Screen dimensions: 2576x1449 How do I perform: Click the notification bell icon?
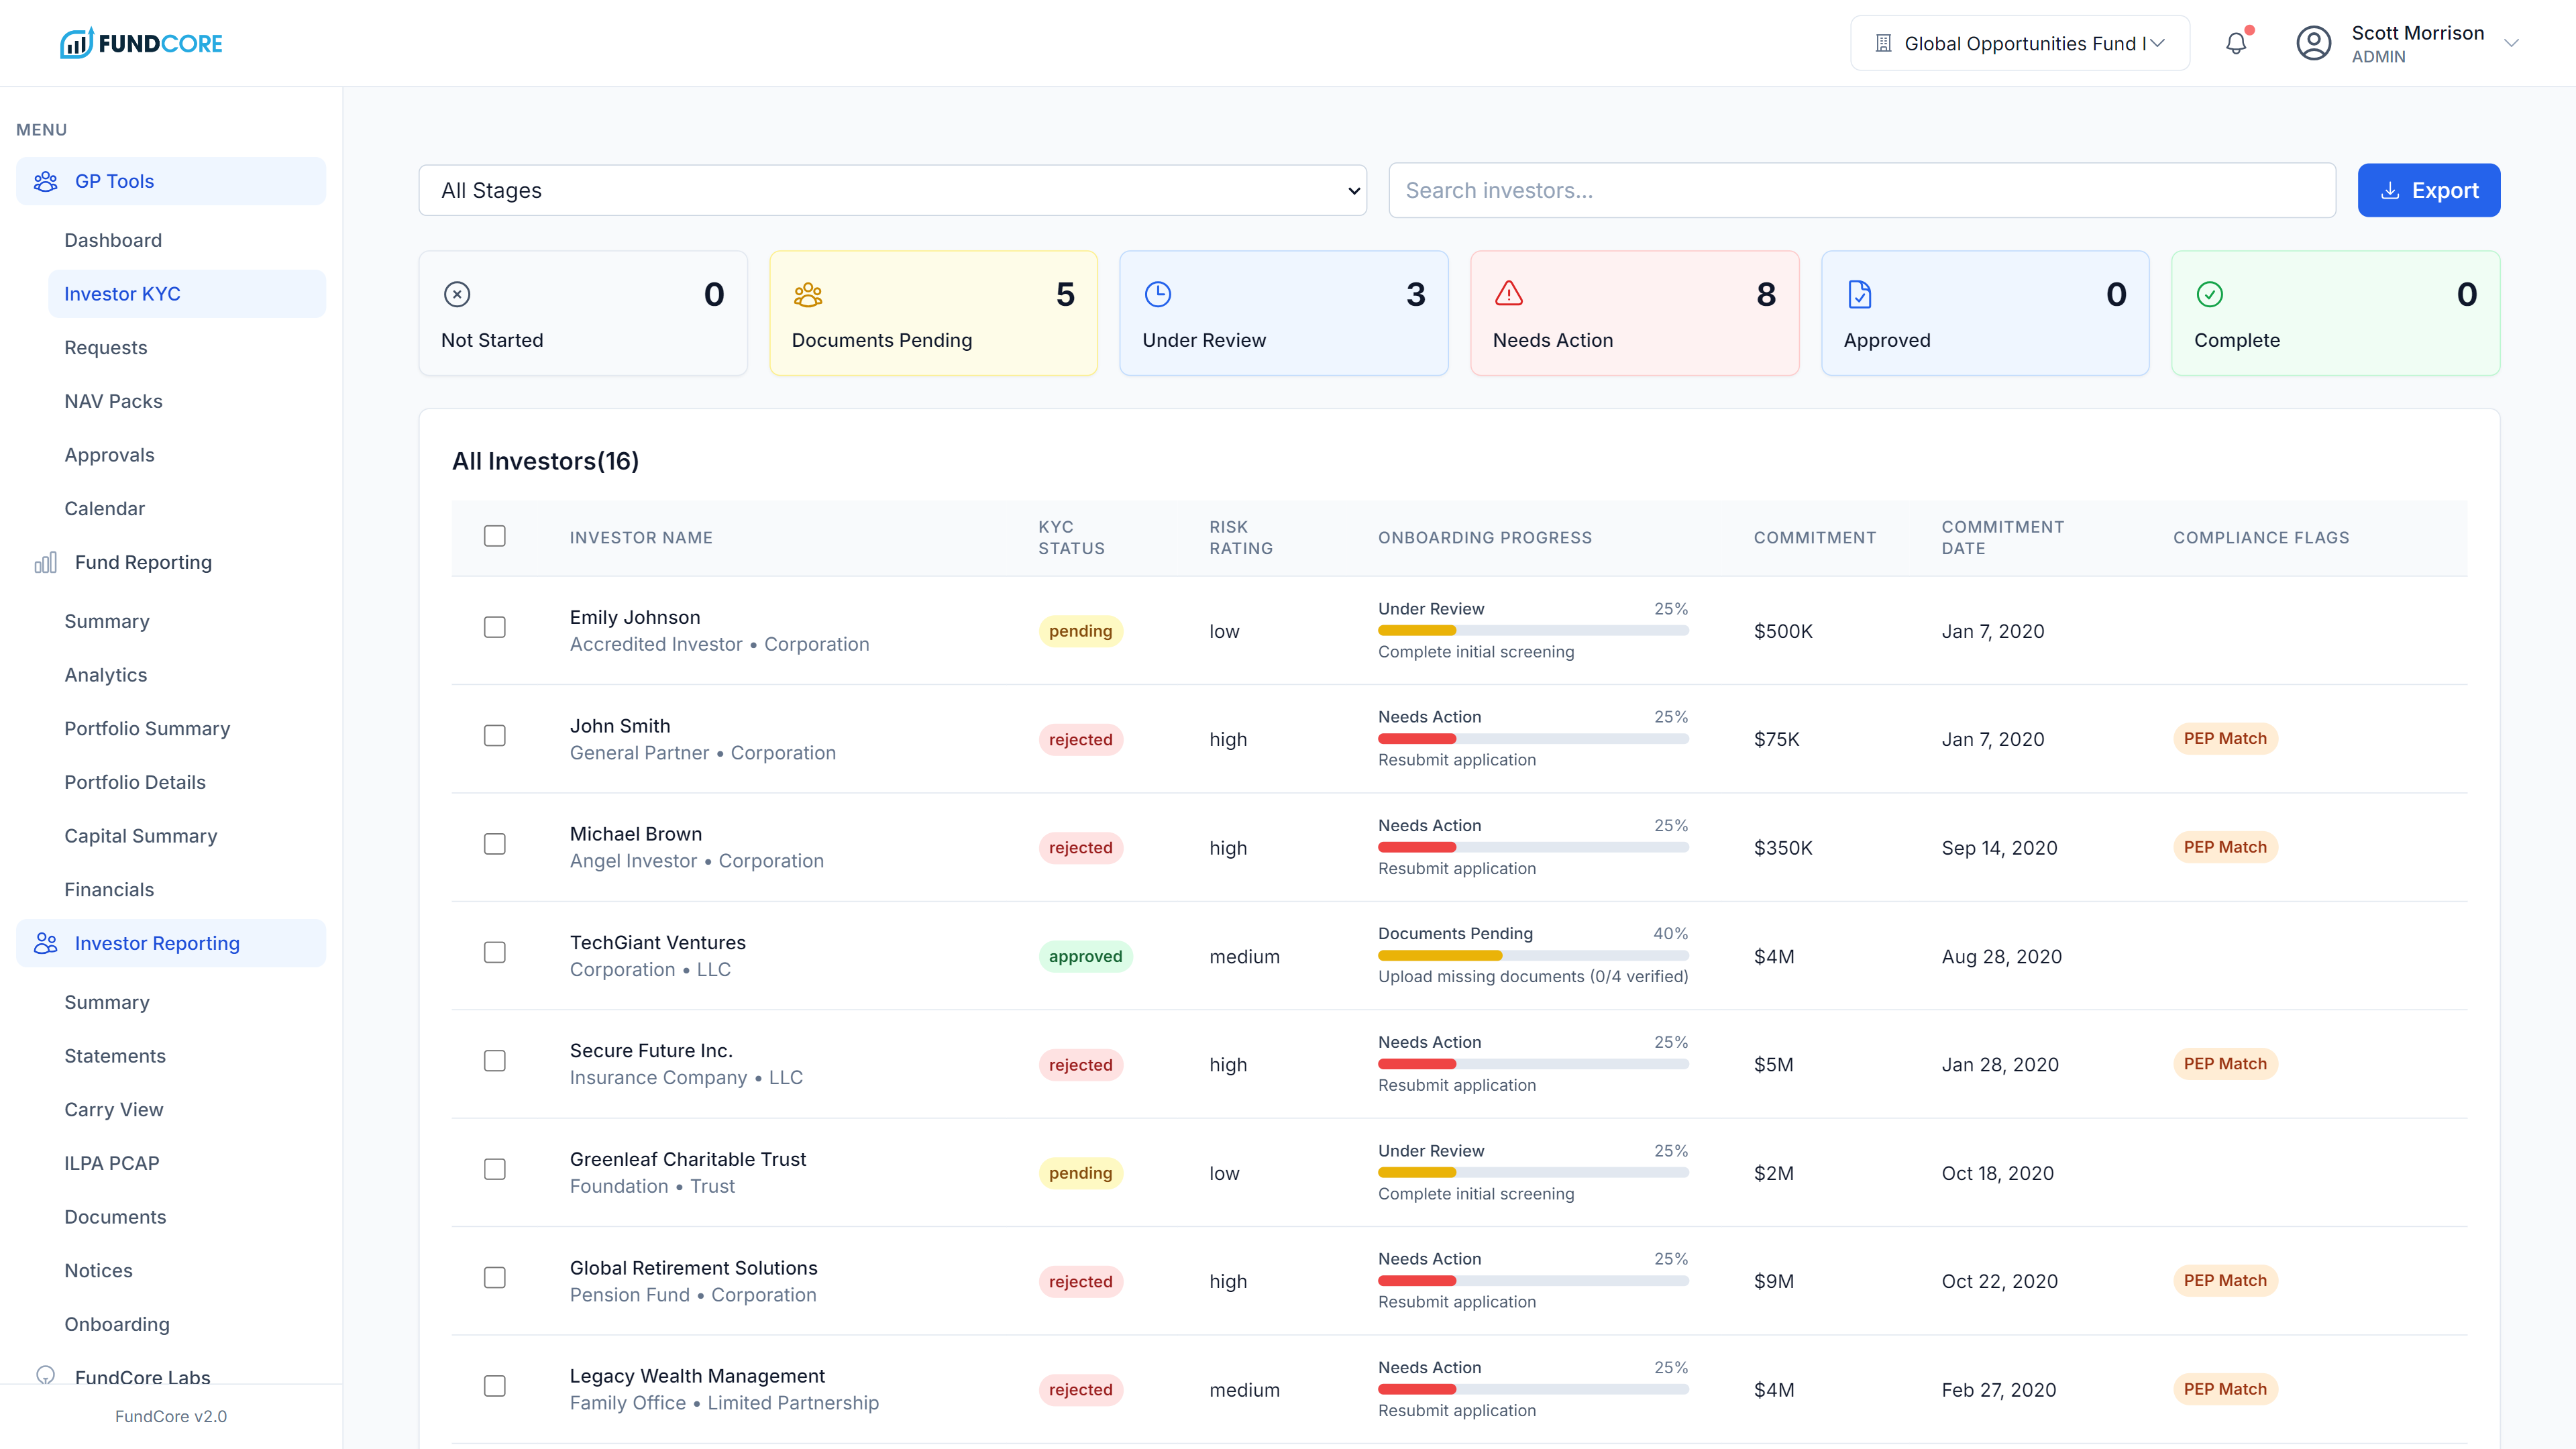pos(2236,43)
